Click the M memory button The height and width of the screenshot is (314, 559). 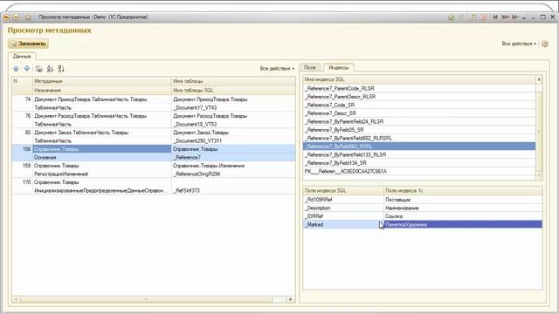[x=495, y=17]
